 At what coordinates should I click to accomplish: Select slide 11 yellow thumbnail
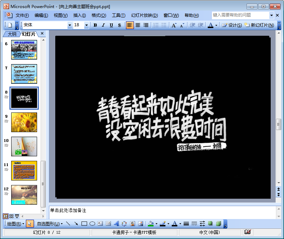[x=24, y=171]
